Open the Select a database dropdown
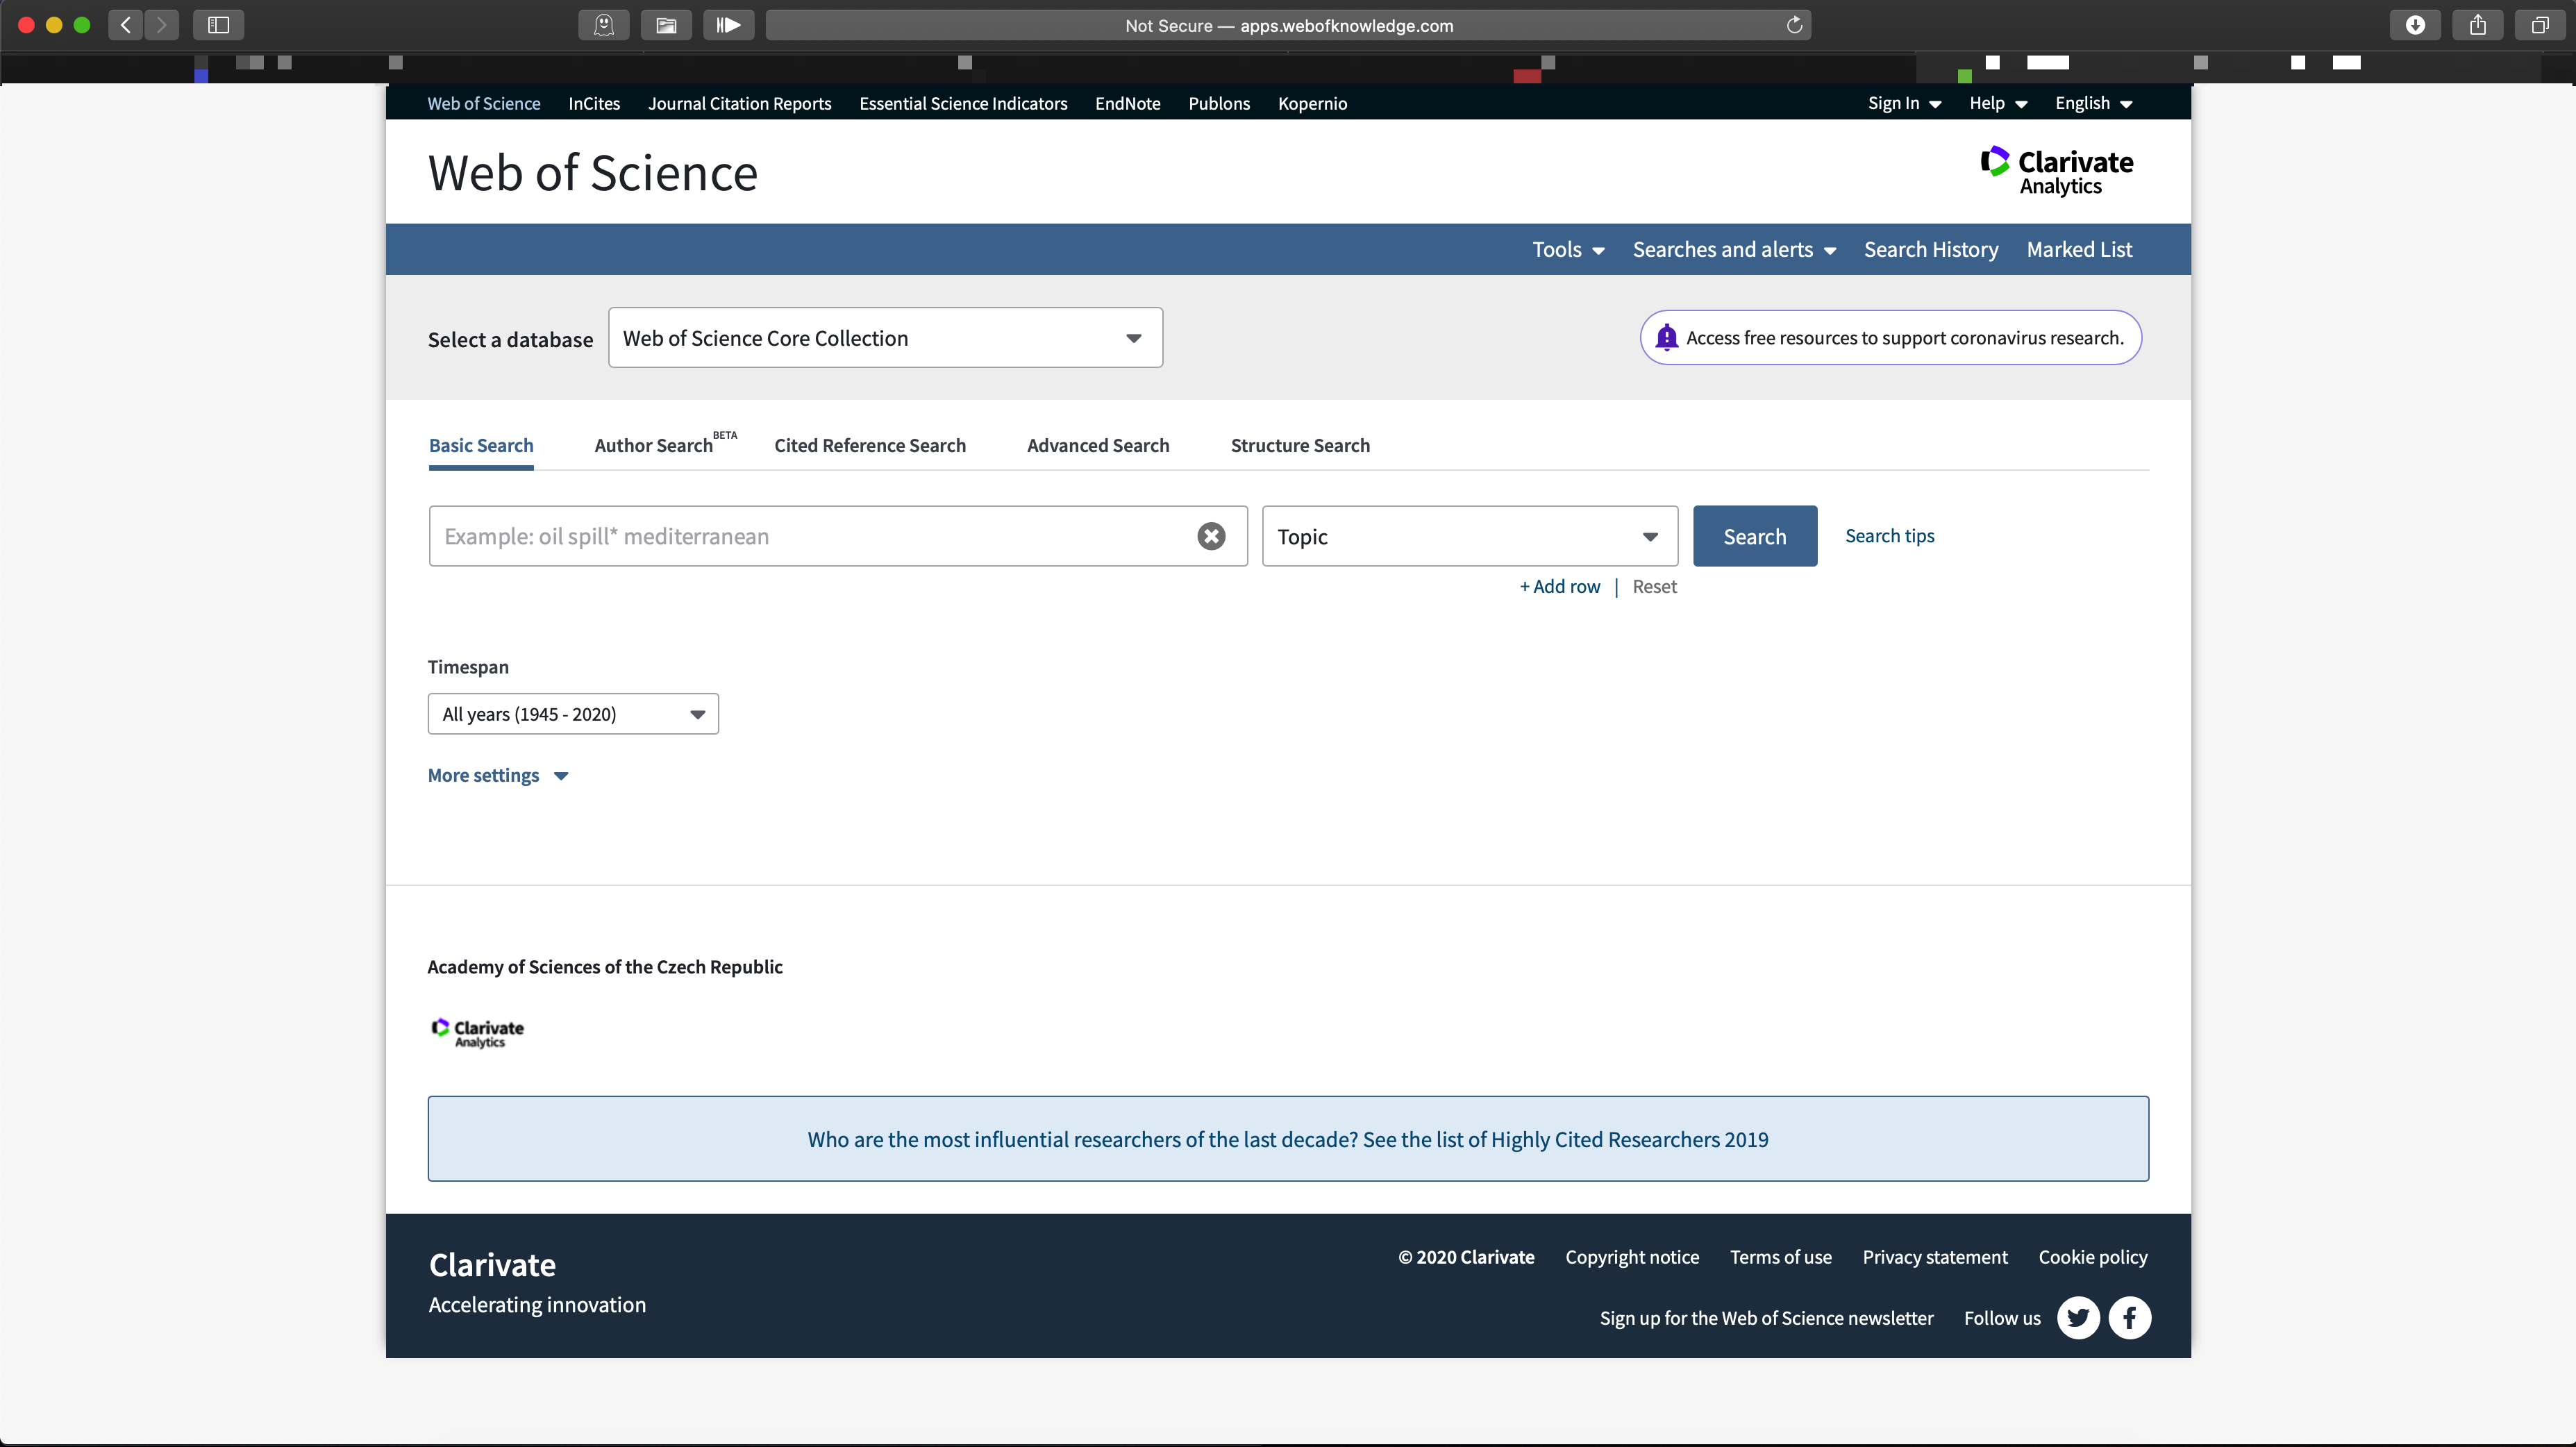 (885, 338)
